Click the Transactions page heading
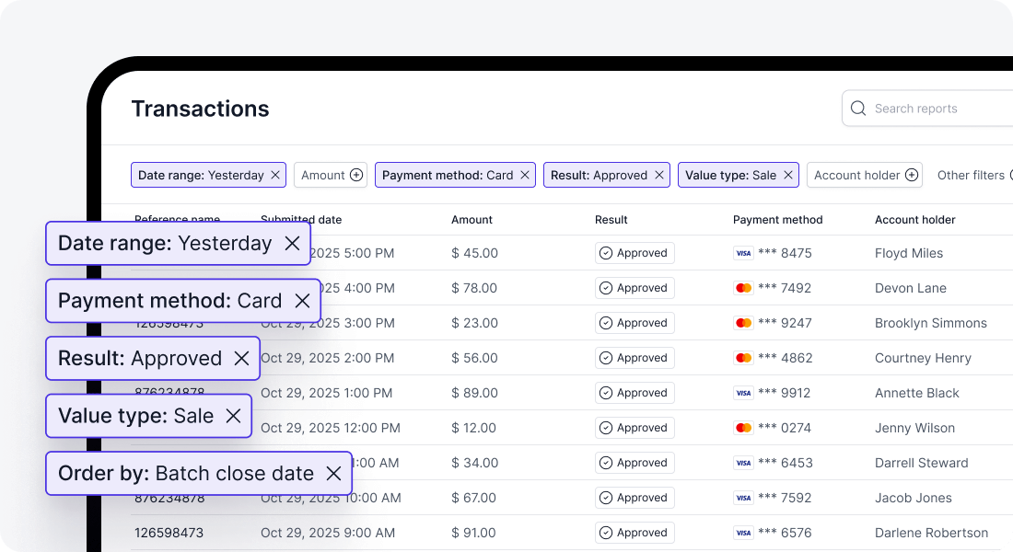Viewport: 1013px width, 552px height. (200, 109)
